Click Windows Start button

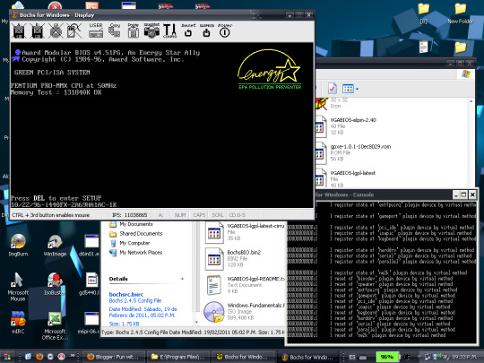pyautogui.click(x=7, y=357)
